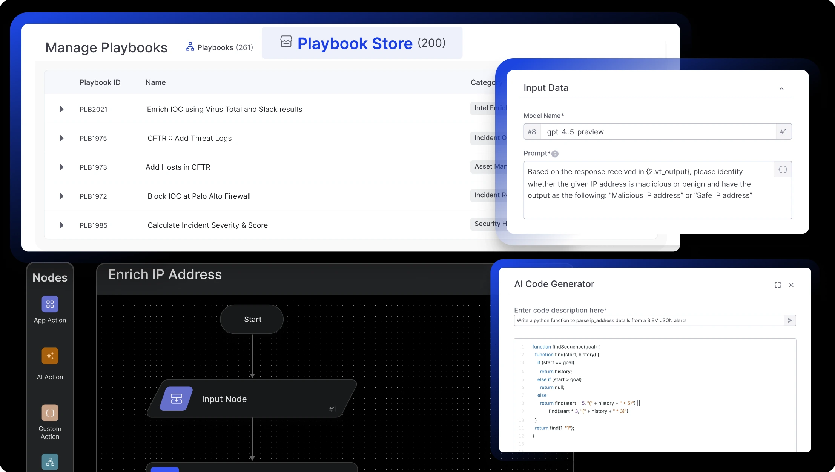Open the Playbook Store tab
Viewport: 835px width, 472px height.
click(362, 43)
